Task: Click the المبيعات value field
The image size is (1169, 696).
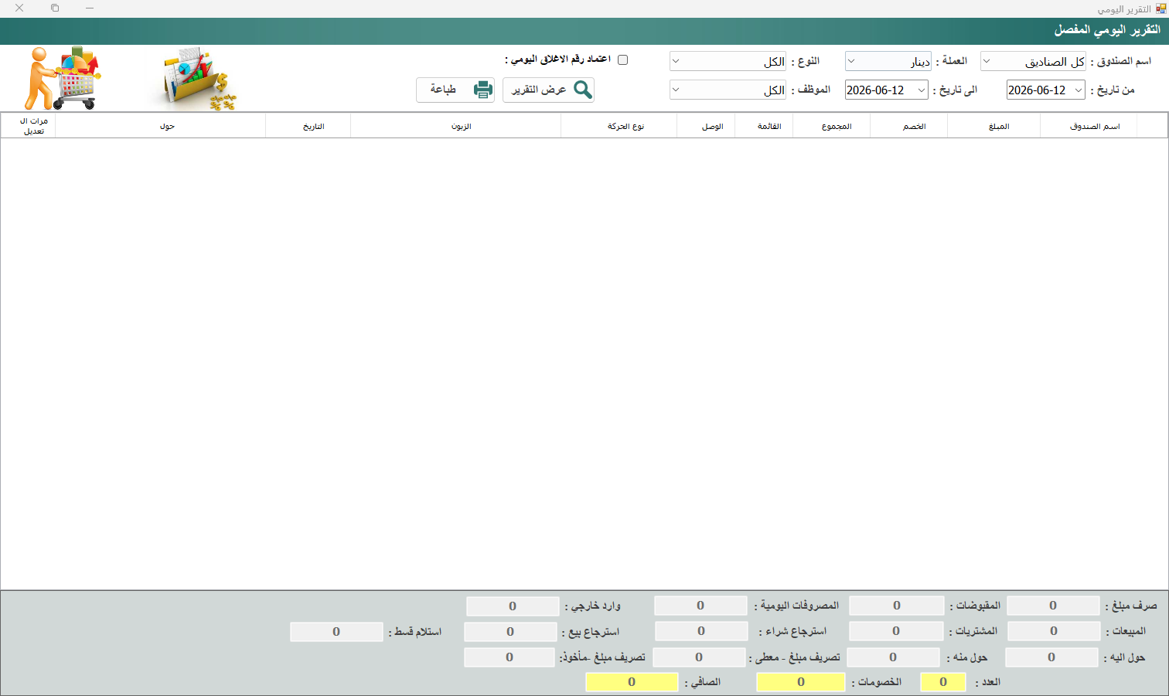Action: (x=1054, y=631)
